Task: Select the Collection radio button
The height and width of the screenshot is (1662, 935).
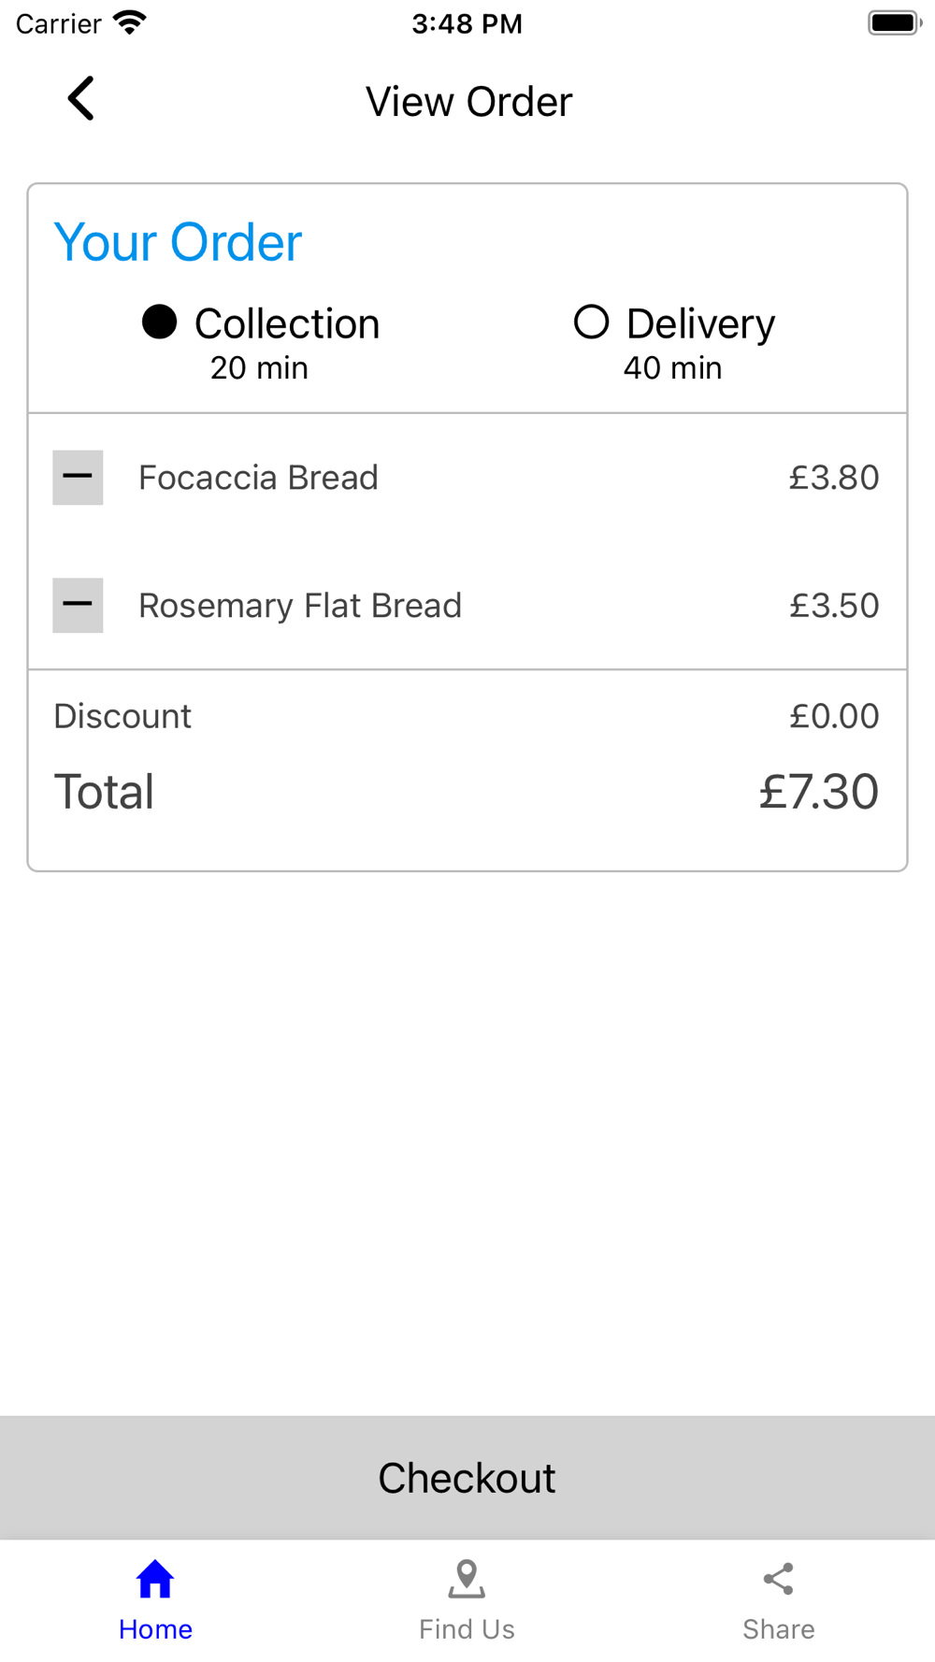Action: click(x=160, y=322)
